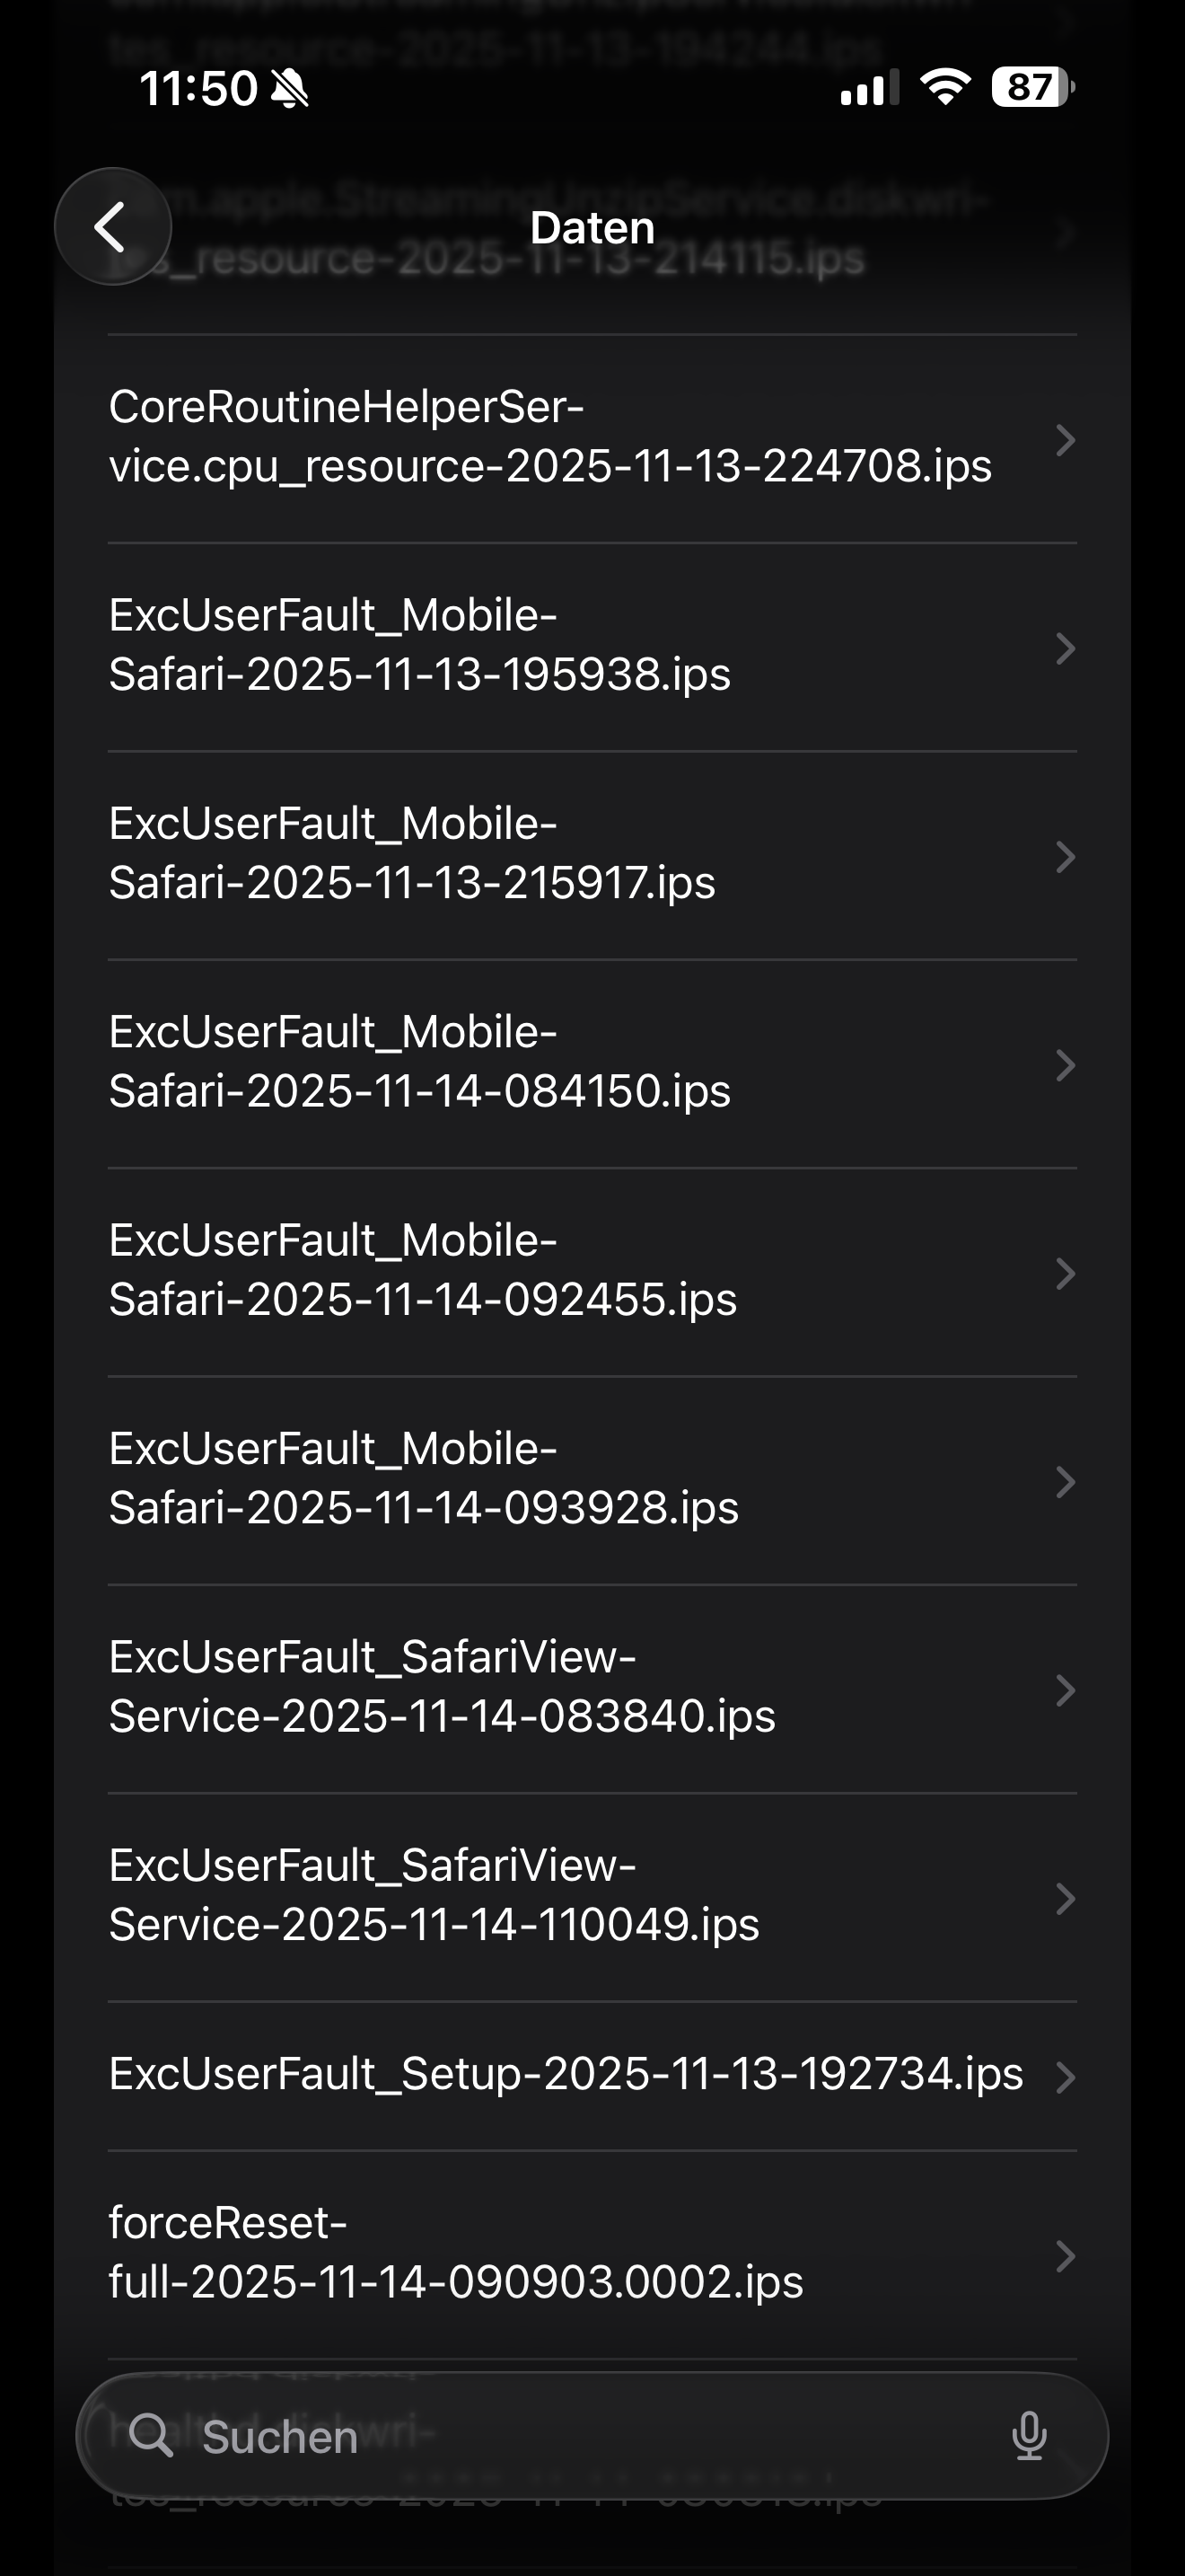
Task: Tap the battery level indicator
Action: 1031,88
